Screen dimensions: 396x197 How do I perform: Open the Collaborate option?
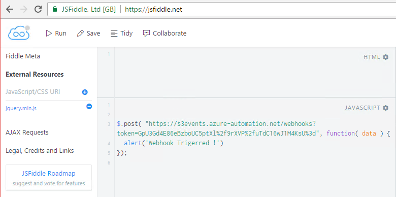point(164,34)
